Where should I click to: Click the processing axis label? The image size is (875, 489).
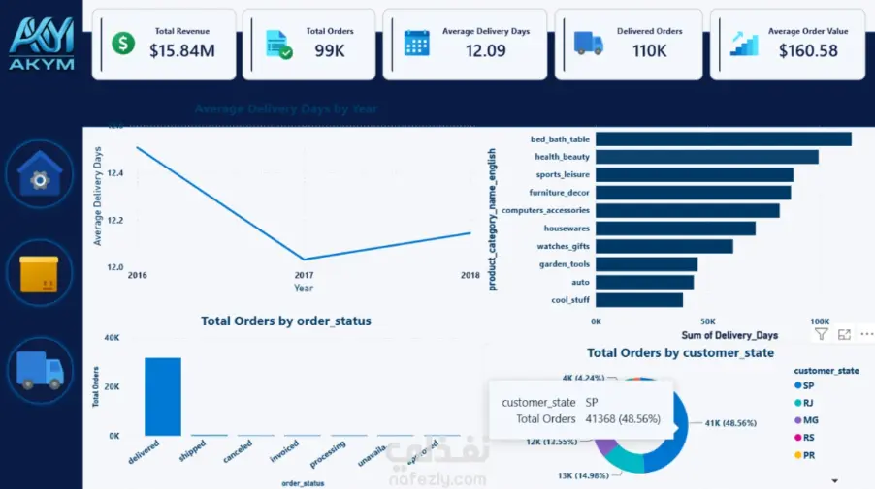click(328, 454)
